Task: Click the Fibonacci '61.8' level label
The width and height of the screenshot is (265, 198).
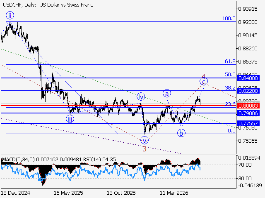Action: point(230,61)
